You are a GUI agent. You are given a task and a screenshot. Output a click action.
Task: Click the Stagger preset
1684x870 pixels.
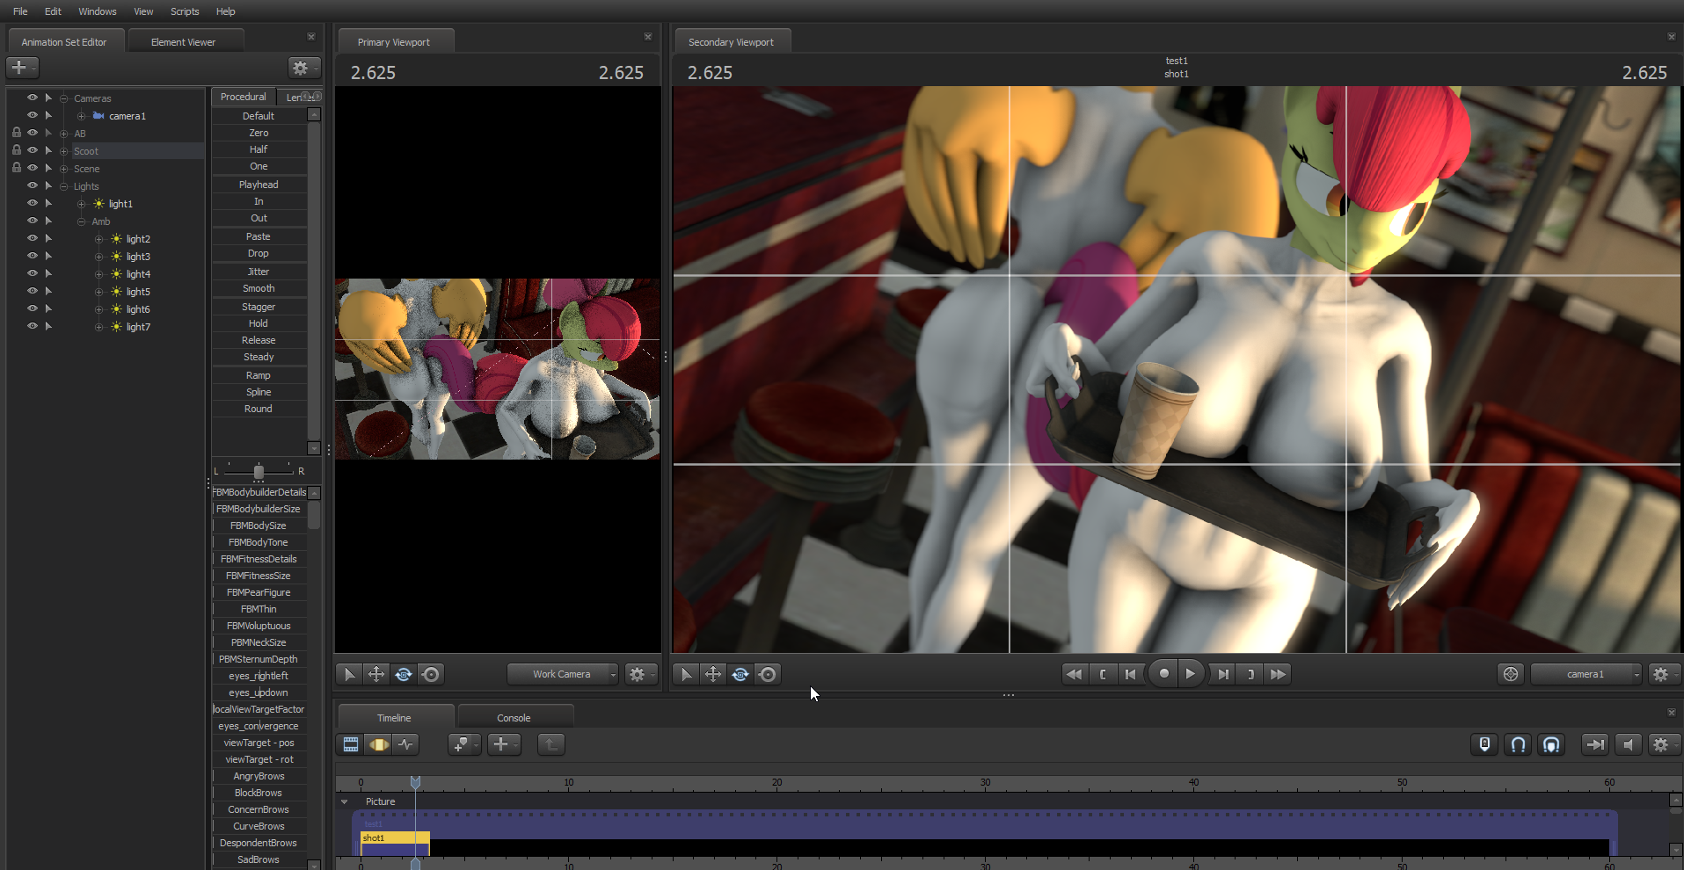pyautogui.click(x=259, y=307)
